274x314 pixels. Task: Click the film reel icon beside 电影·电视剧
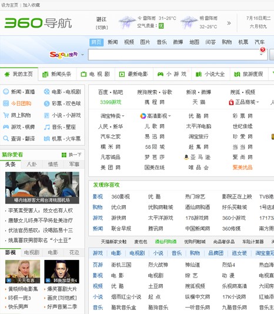[46, 92]
